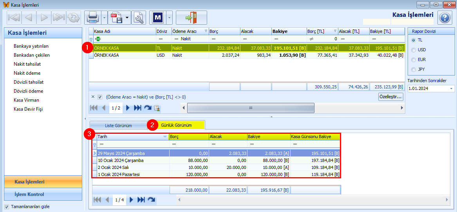Viewport: 457px width, 212px height.
Task: Click the upper grid horizontal scrollbar thumb
Action: pyautogui.click(x=251, y=108)
